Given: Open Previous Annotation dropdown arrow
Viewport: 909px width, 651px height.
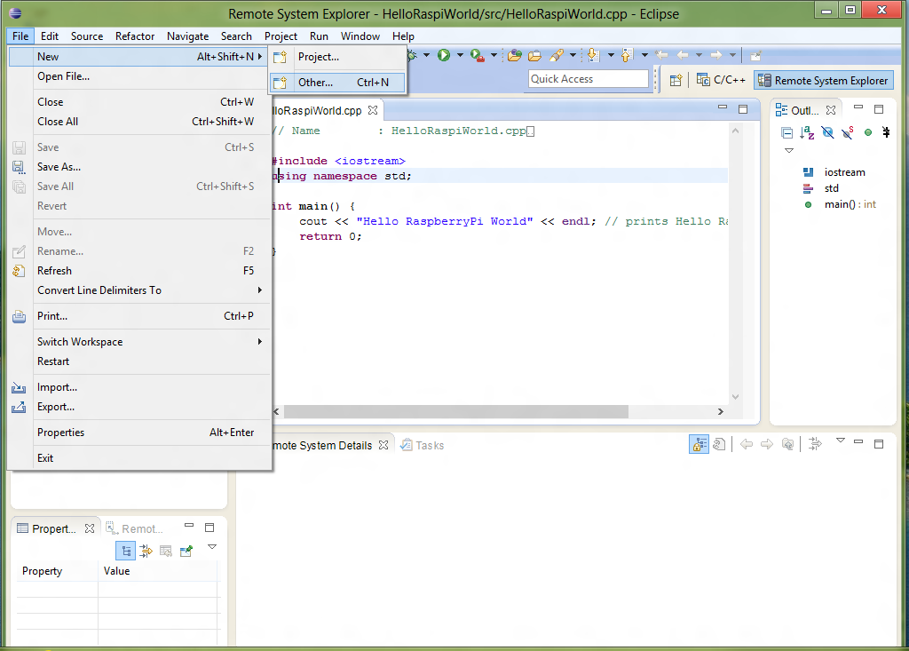Looking at the screenshot, I should pyautogui.click(x=644, y=56).
